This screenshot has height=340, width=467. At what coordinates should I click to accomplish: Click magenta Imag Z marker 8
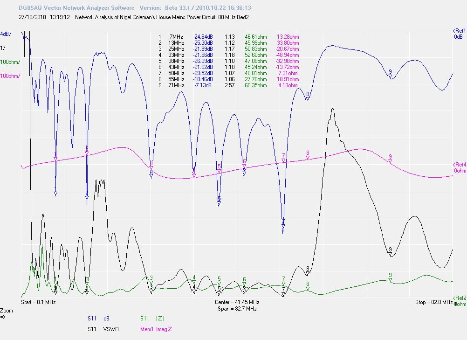click(x=308, y=158)
